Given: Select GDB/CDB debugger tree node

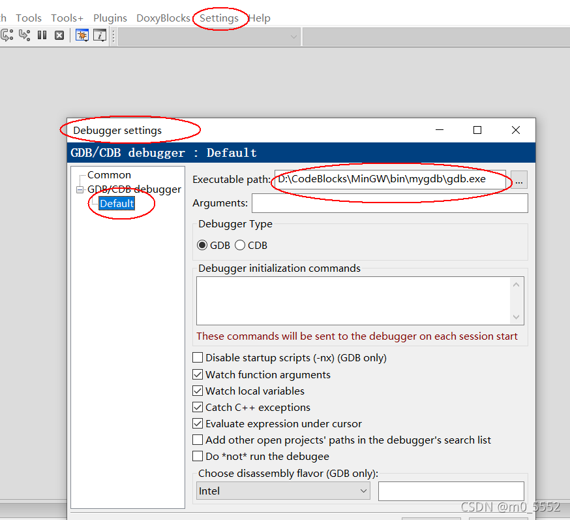Looking at the screenshot, I should [x=134, y=189].
